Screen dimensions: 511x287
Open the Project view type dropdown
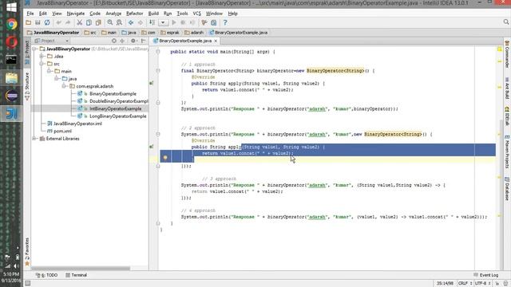click(x=52, y=41)
